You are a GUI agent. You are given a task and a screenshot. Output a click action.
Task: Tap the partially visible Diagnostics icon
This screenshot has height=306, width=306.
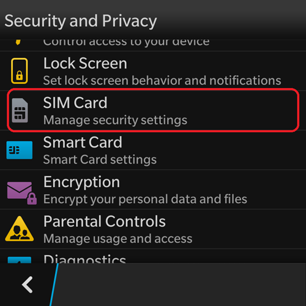pyautogui.click(x=20, y=259)
